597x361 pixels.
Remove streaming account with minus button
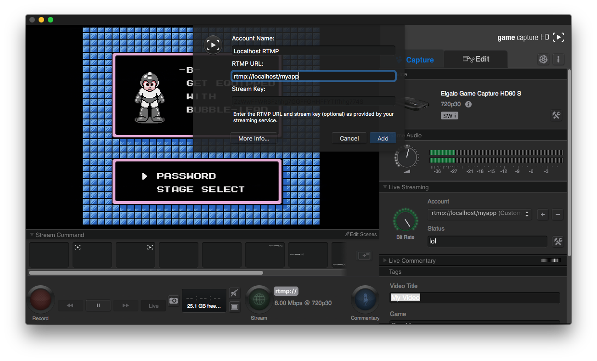tap(558, 214)
